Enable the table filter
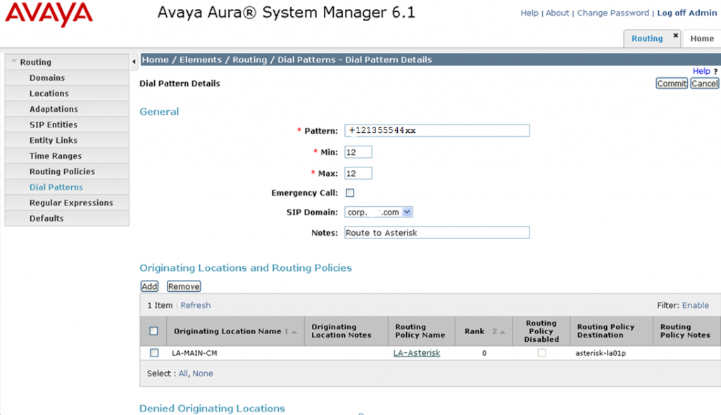The height and width of the screenshot is (415, 721). (x=696, y=305)
